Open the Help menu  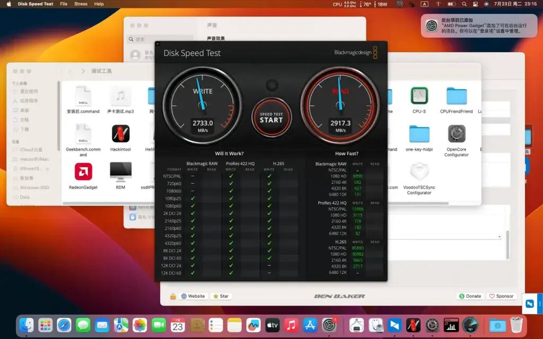coord(99,4)
